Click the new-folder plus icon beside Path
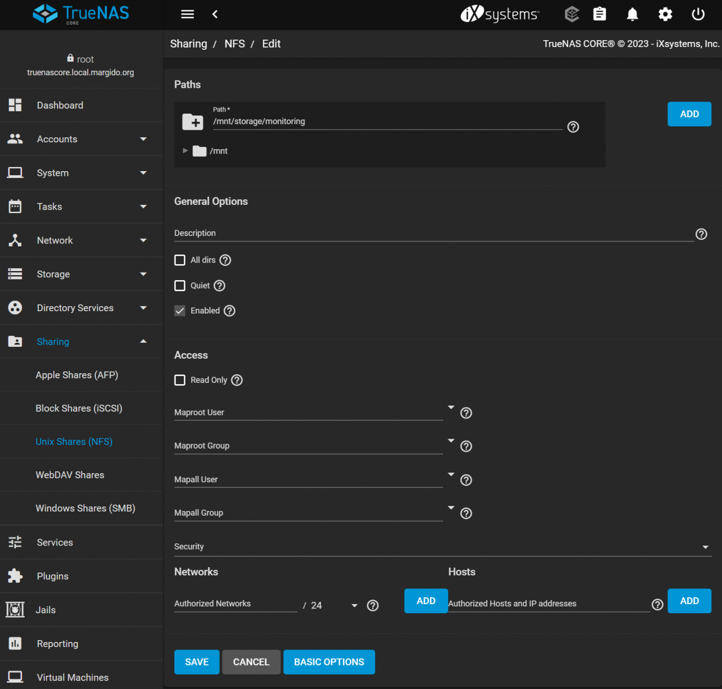Viewport: 722px width, 689px height. (193, 122)
